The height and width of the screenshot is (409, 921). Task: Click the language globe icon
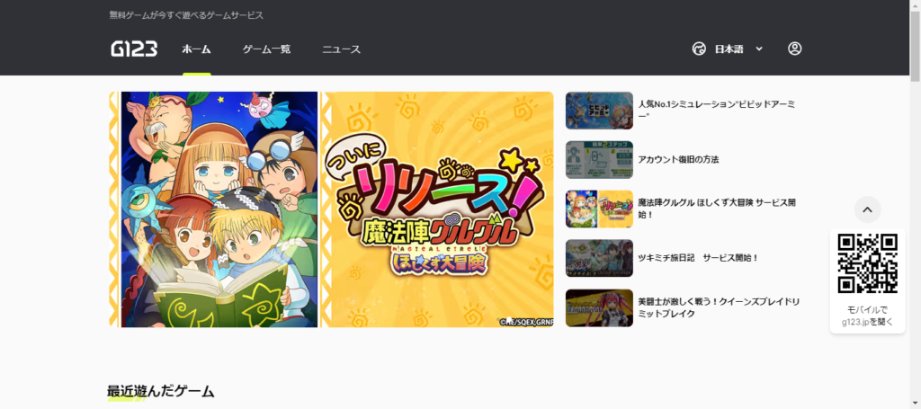[x=698, y=49]
